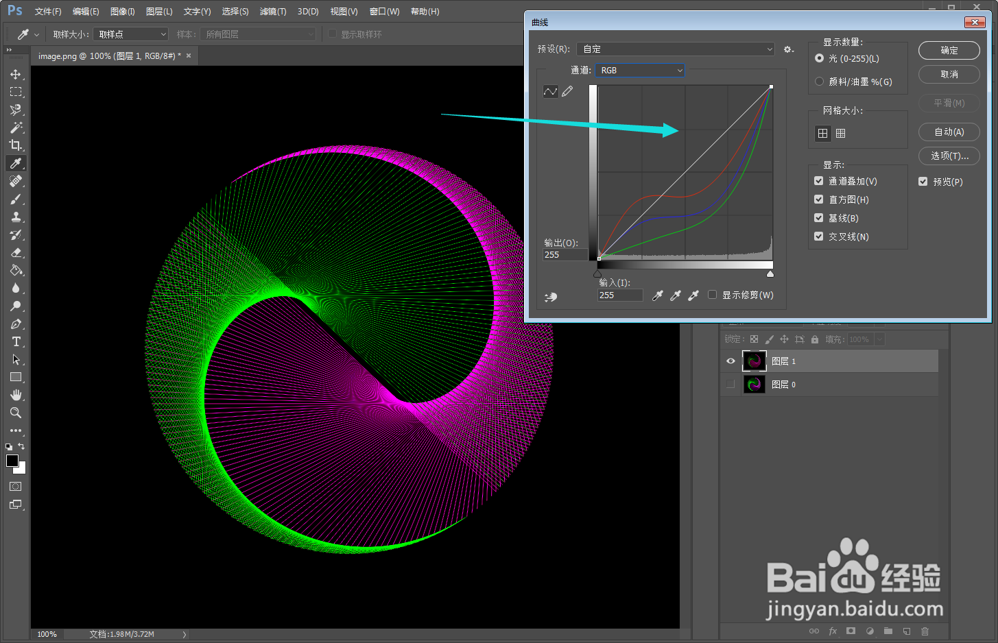Pick the gray point eyedropper
998x643 pixels.
(x=676, y=295)
